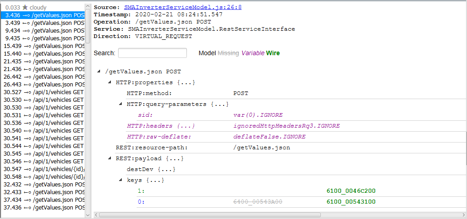Screen dimensions: 467x219
Task: Select the destDev {...} tree row
Action: point(296,170)
